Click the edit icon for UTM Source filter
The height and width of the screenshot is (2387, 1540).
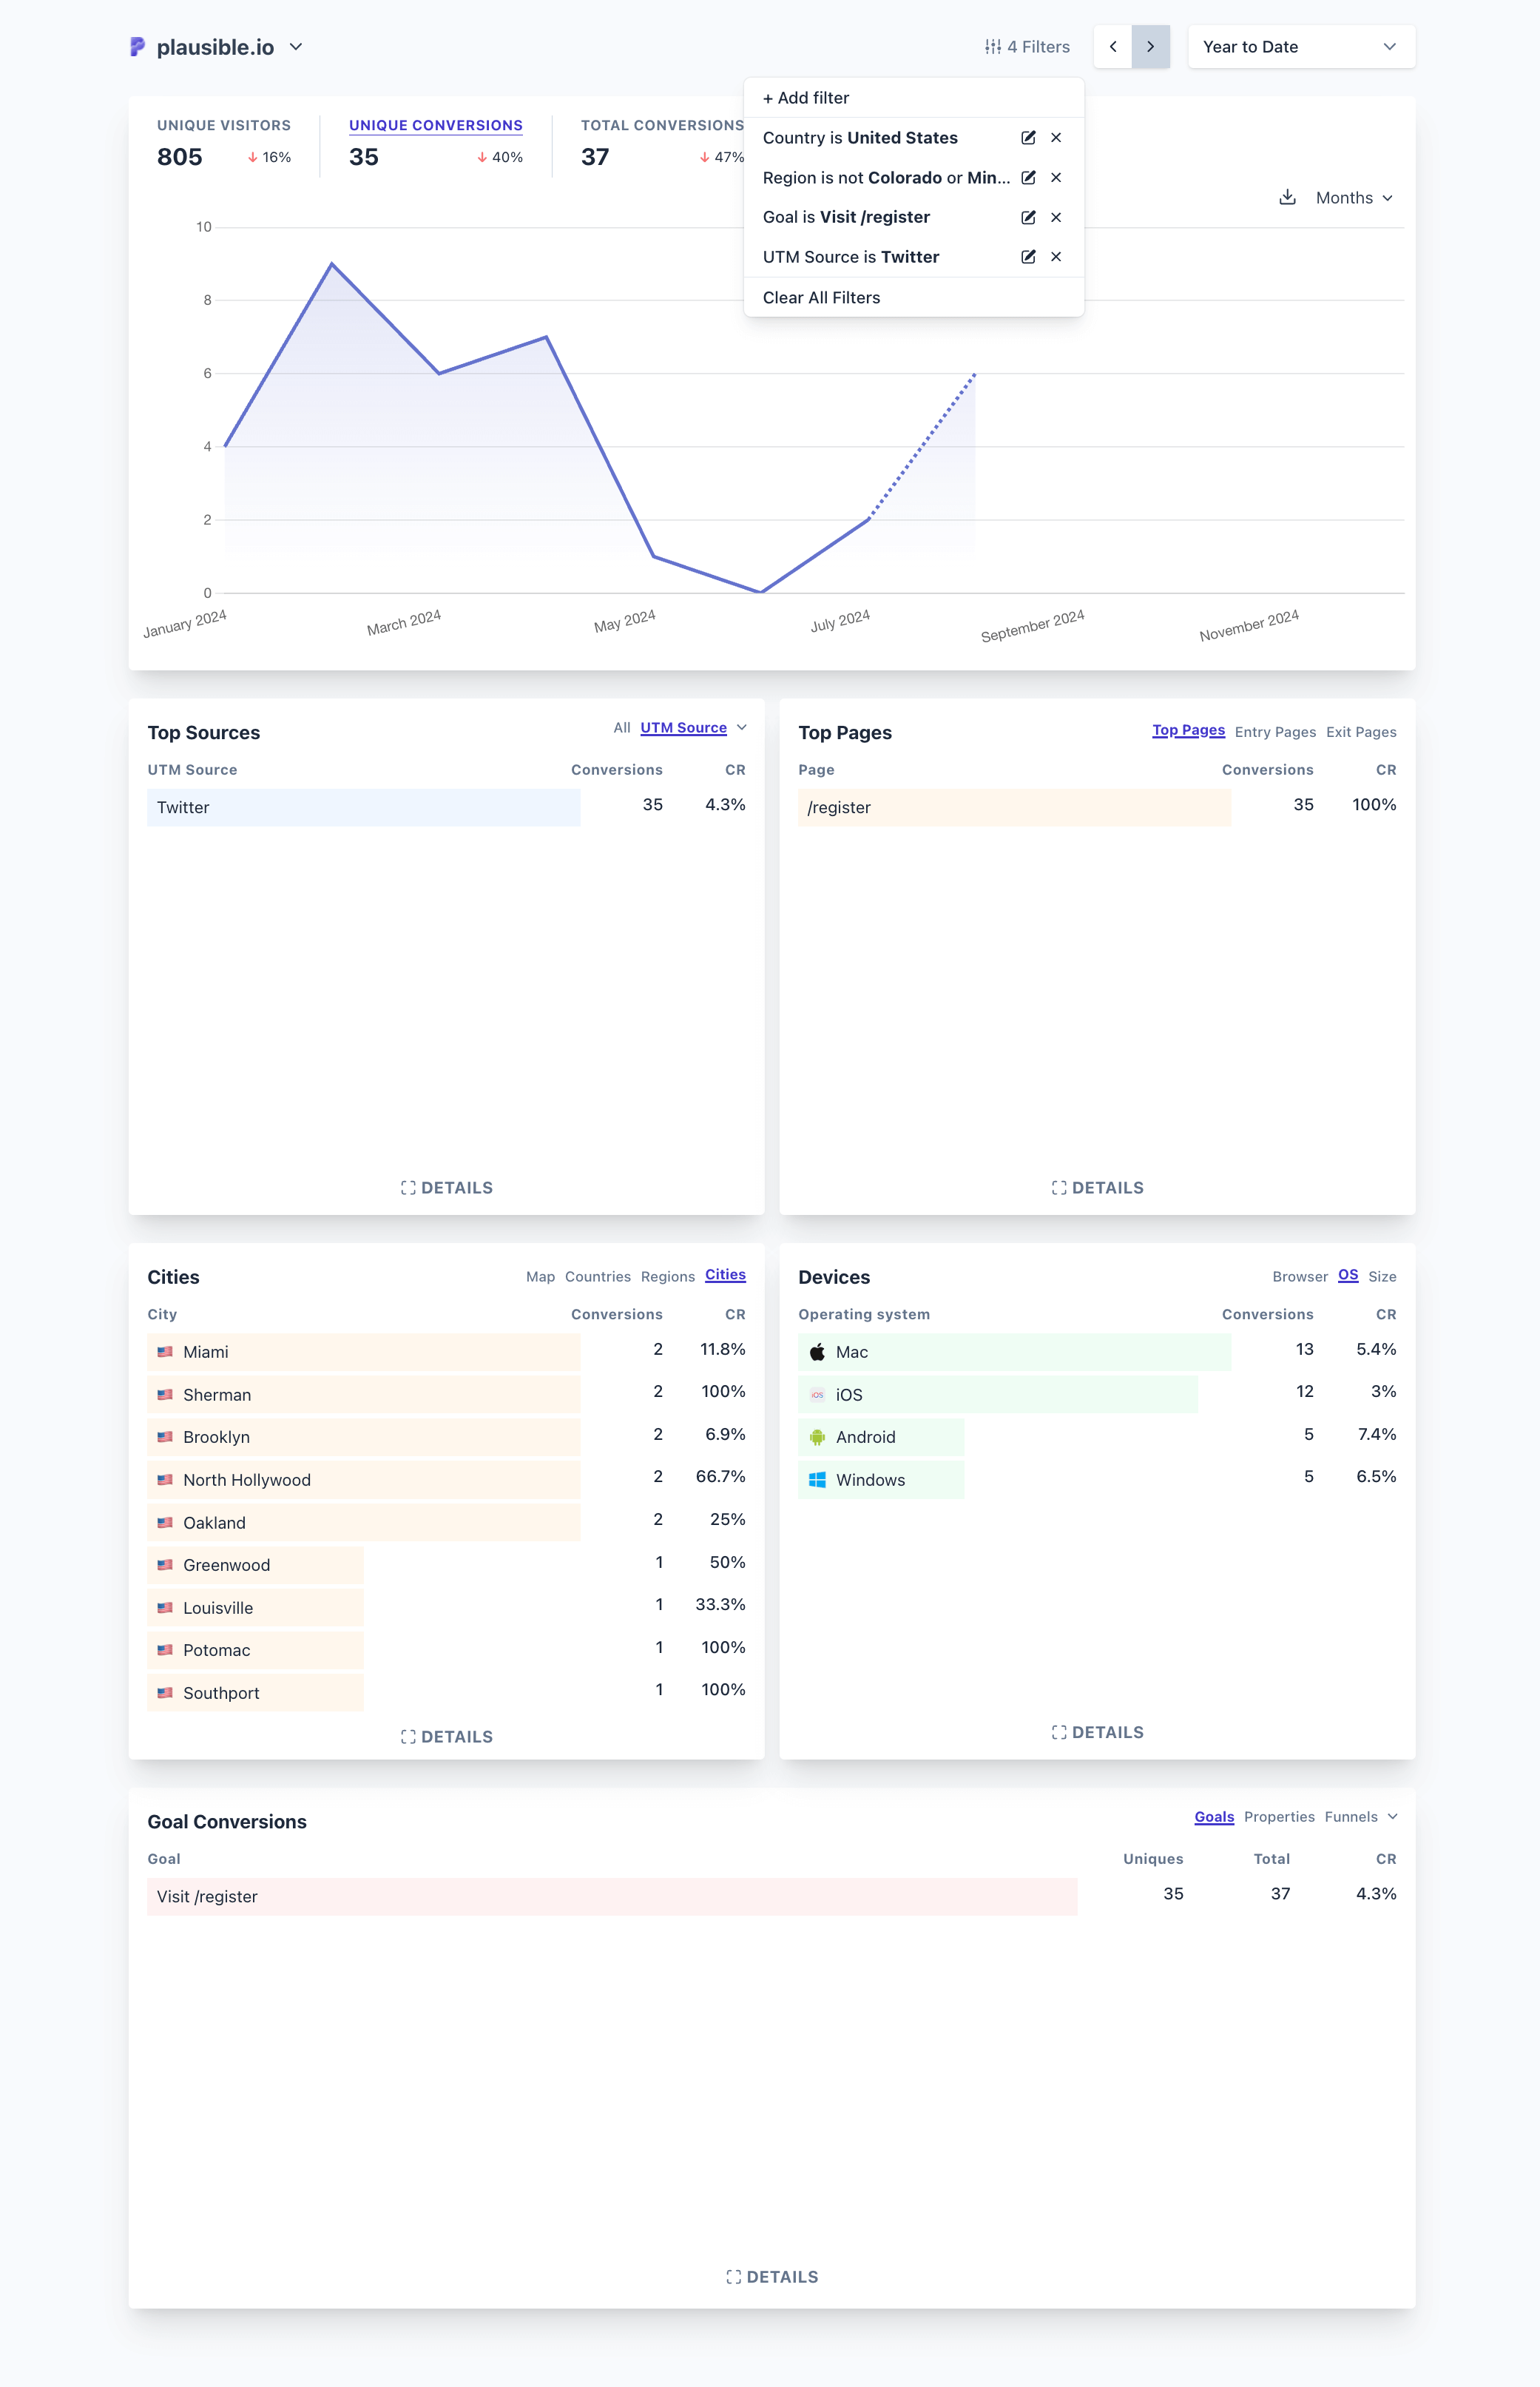point(1027,256)
